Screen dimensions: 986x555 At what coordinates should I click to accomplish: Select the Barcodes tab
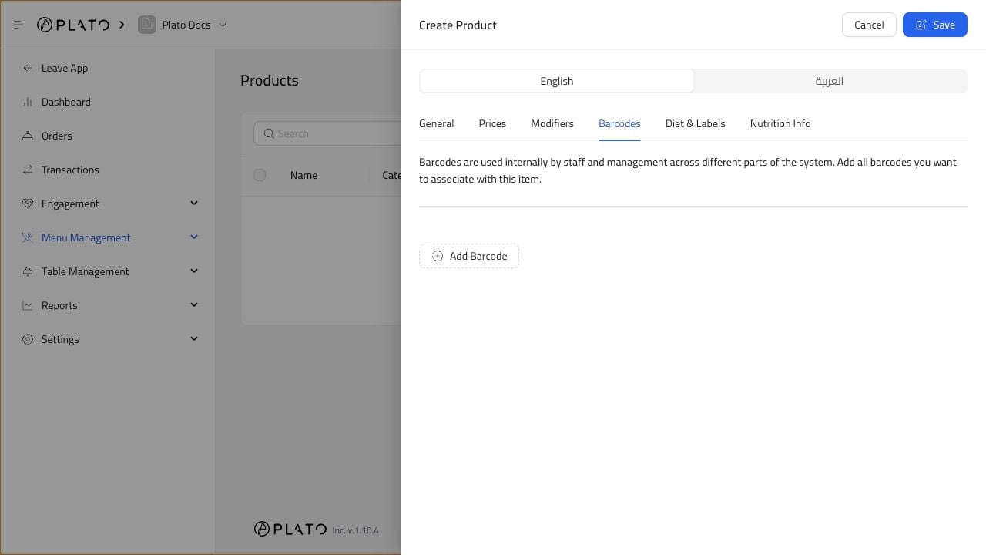point(619,123)
